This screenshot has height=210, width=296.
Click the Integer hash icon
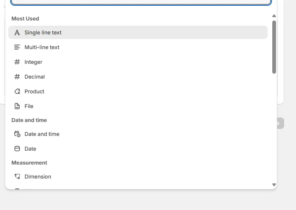point(17,62)
